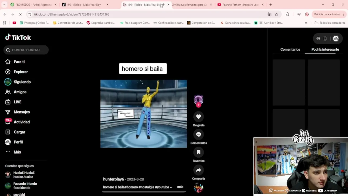Open a new browser tab
Image resolution: width=348 pixels, height=196 pixels.
pyautogui.click(x=271, y=5)
